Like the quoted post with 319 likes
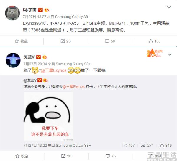 click(x=165, y=146)
